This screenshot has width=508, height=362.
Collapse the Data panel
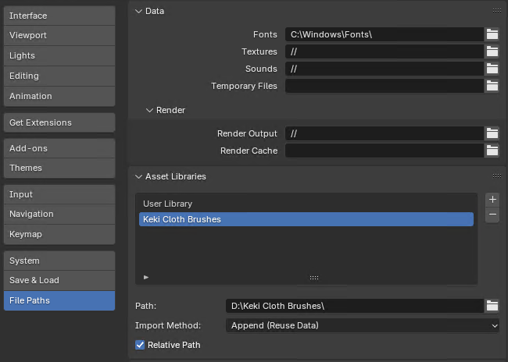138,11
